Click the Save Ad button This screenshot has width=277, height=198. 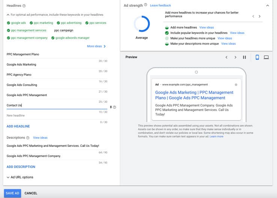pyautogui.click(x=12, y=193)
